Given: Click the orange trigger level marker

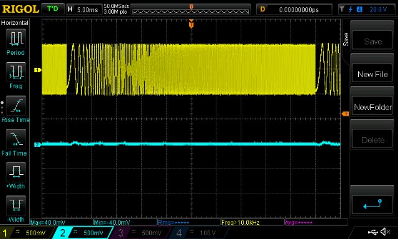Looking at the screenshot, I should point(345,114).
